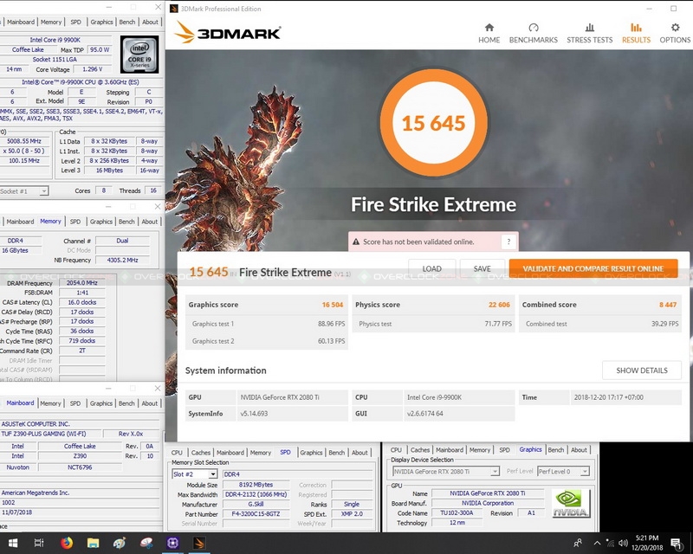Open About tab in the CPU window

coord(150,22)
